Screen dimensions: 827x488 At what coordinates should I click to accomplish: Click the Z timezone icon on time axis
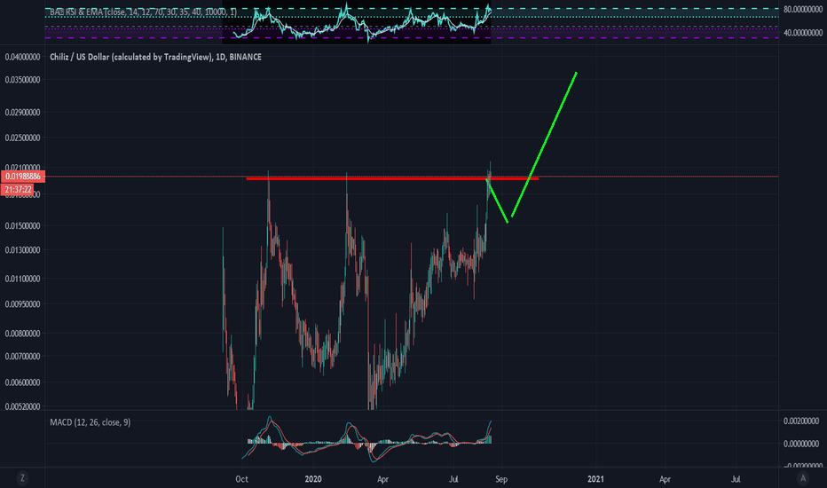(22, 478)
